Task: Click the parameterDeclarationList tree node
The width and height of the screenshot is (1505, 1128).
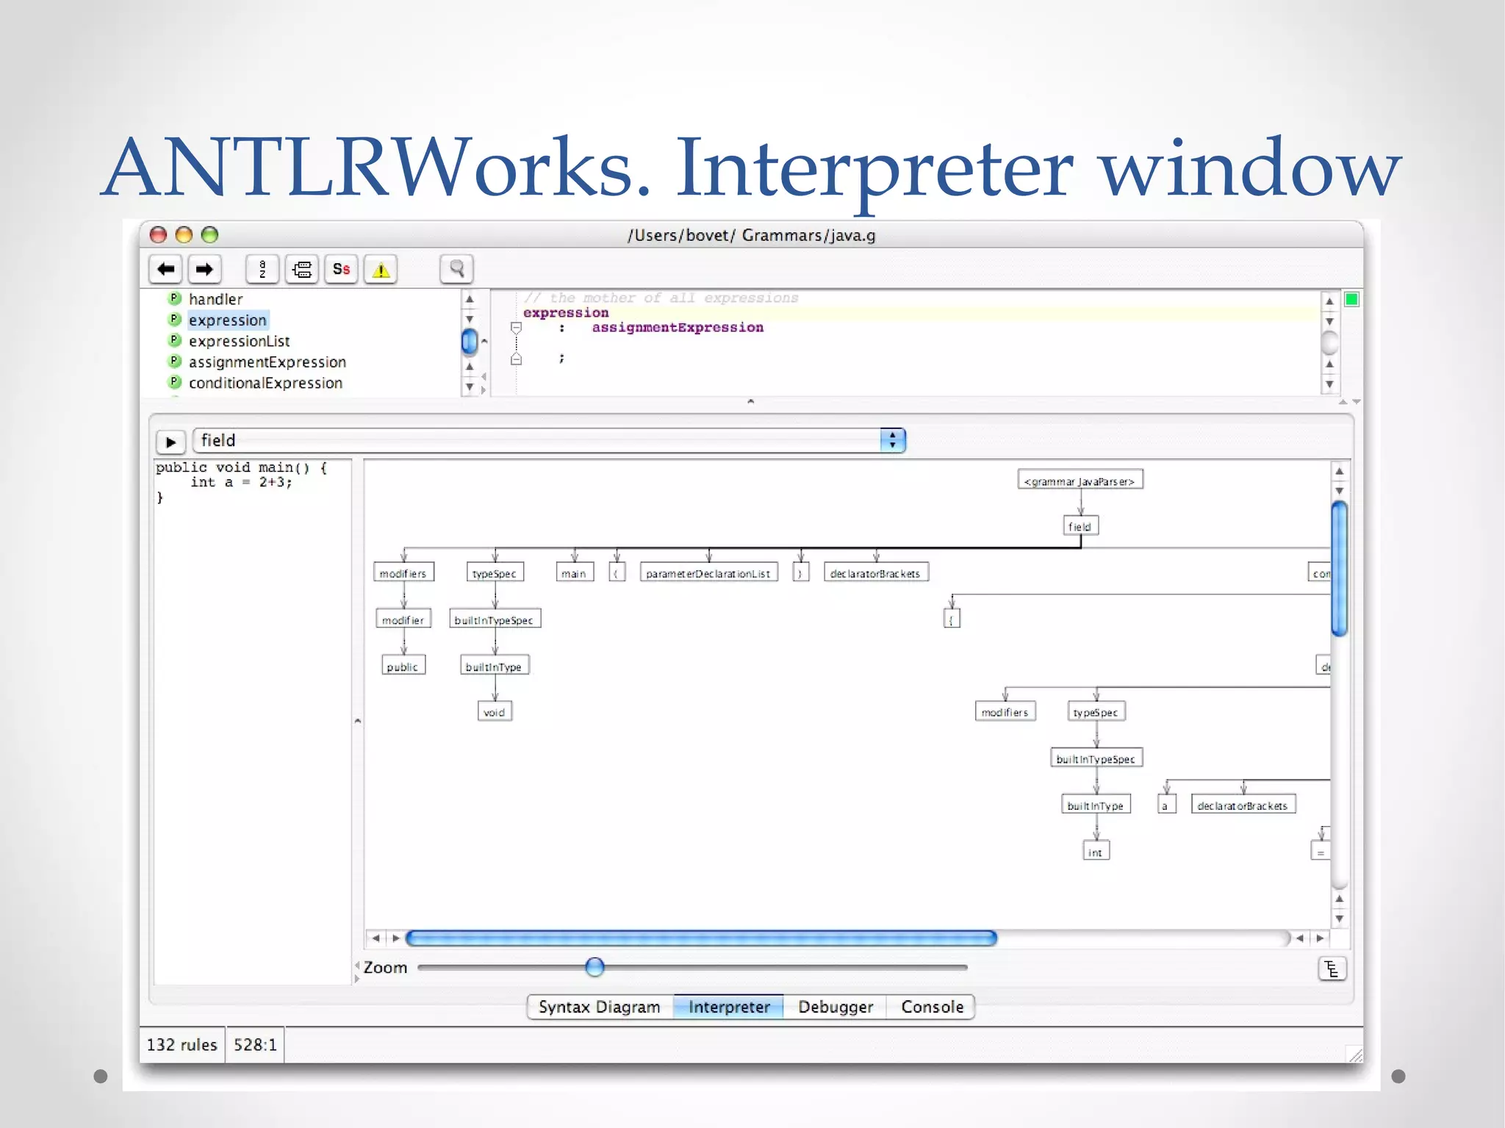Action: pos(708,573)
